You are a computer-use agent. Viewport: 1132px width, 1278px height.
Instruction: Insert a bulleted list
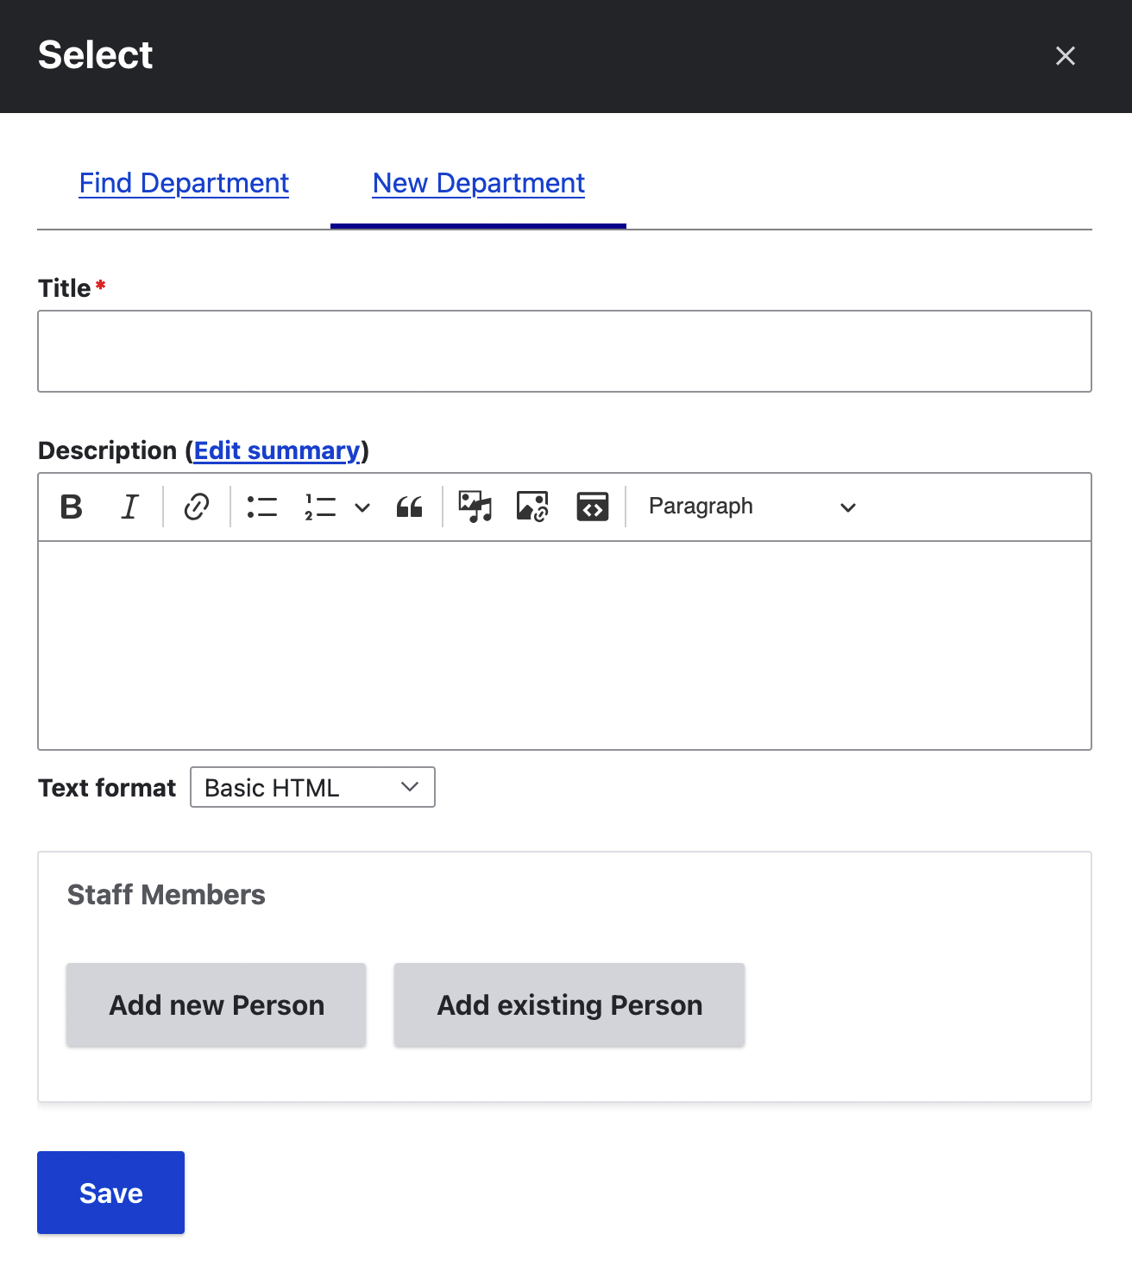click(x=262, y=507)
